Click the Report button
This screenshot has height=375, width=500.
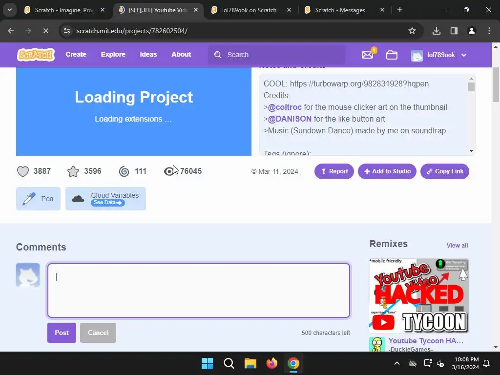(x=334, y=171)
